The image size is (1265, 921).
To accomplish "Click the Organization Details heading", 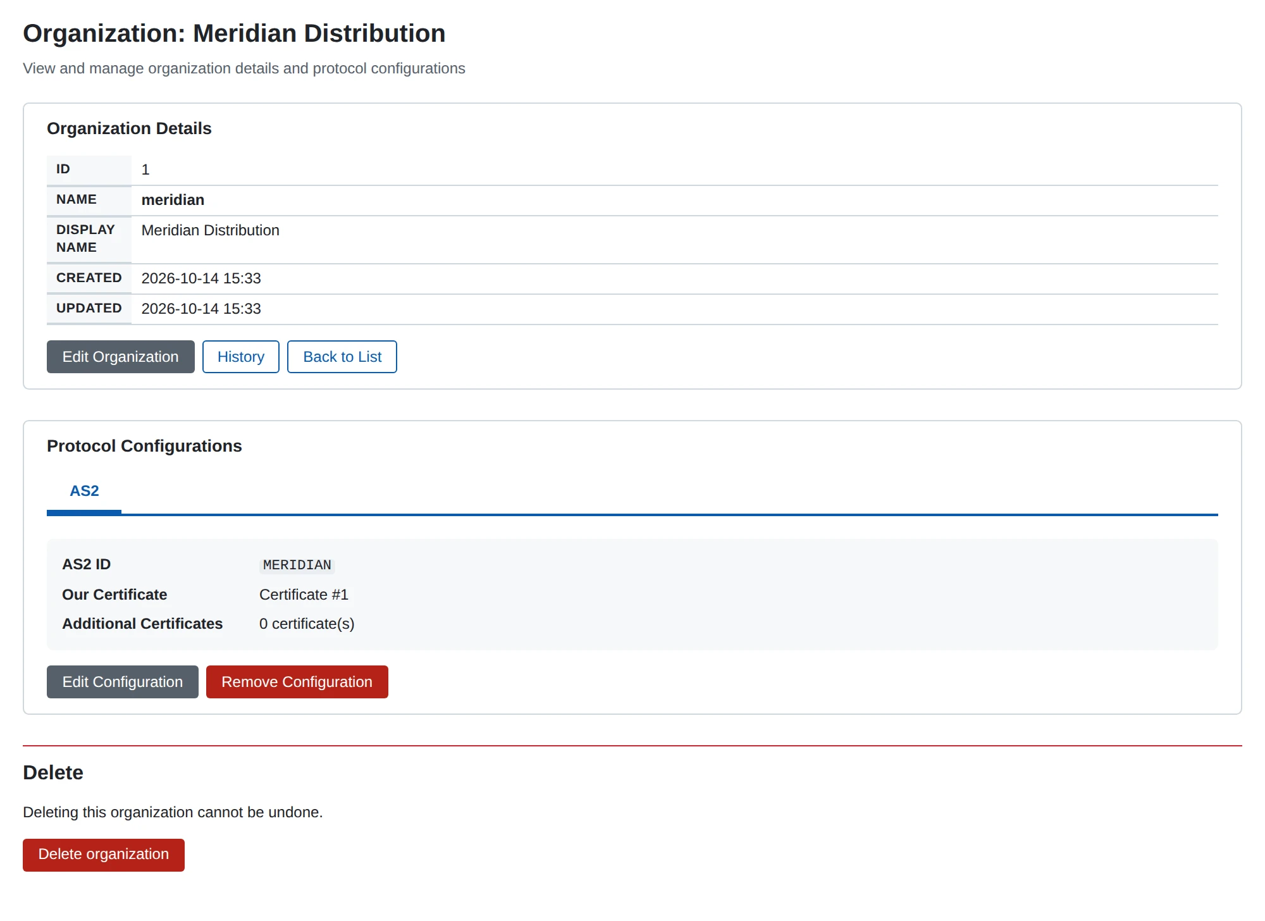I will click(129, 128).
